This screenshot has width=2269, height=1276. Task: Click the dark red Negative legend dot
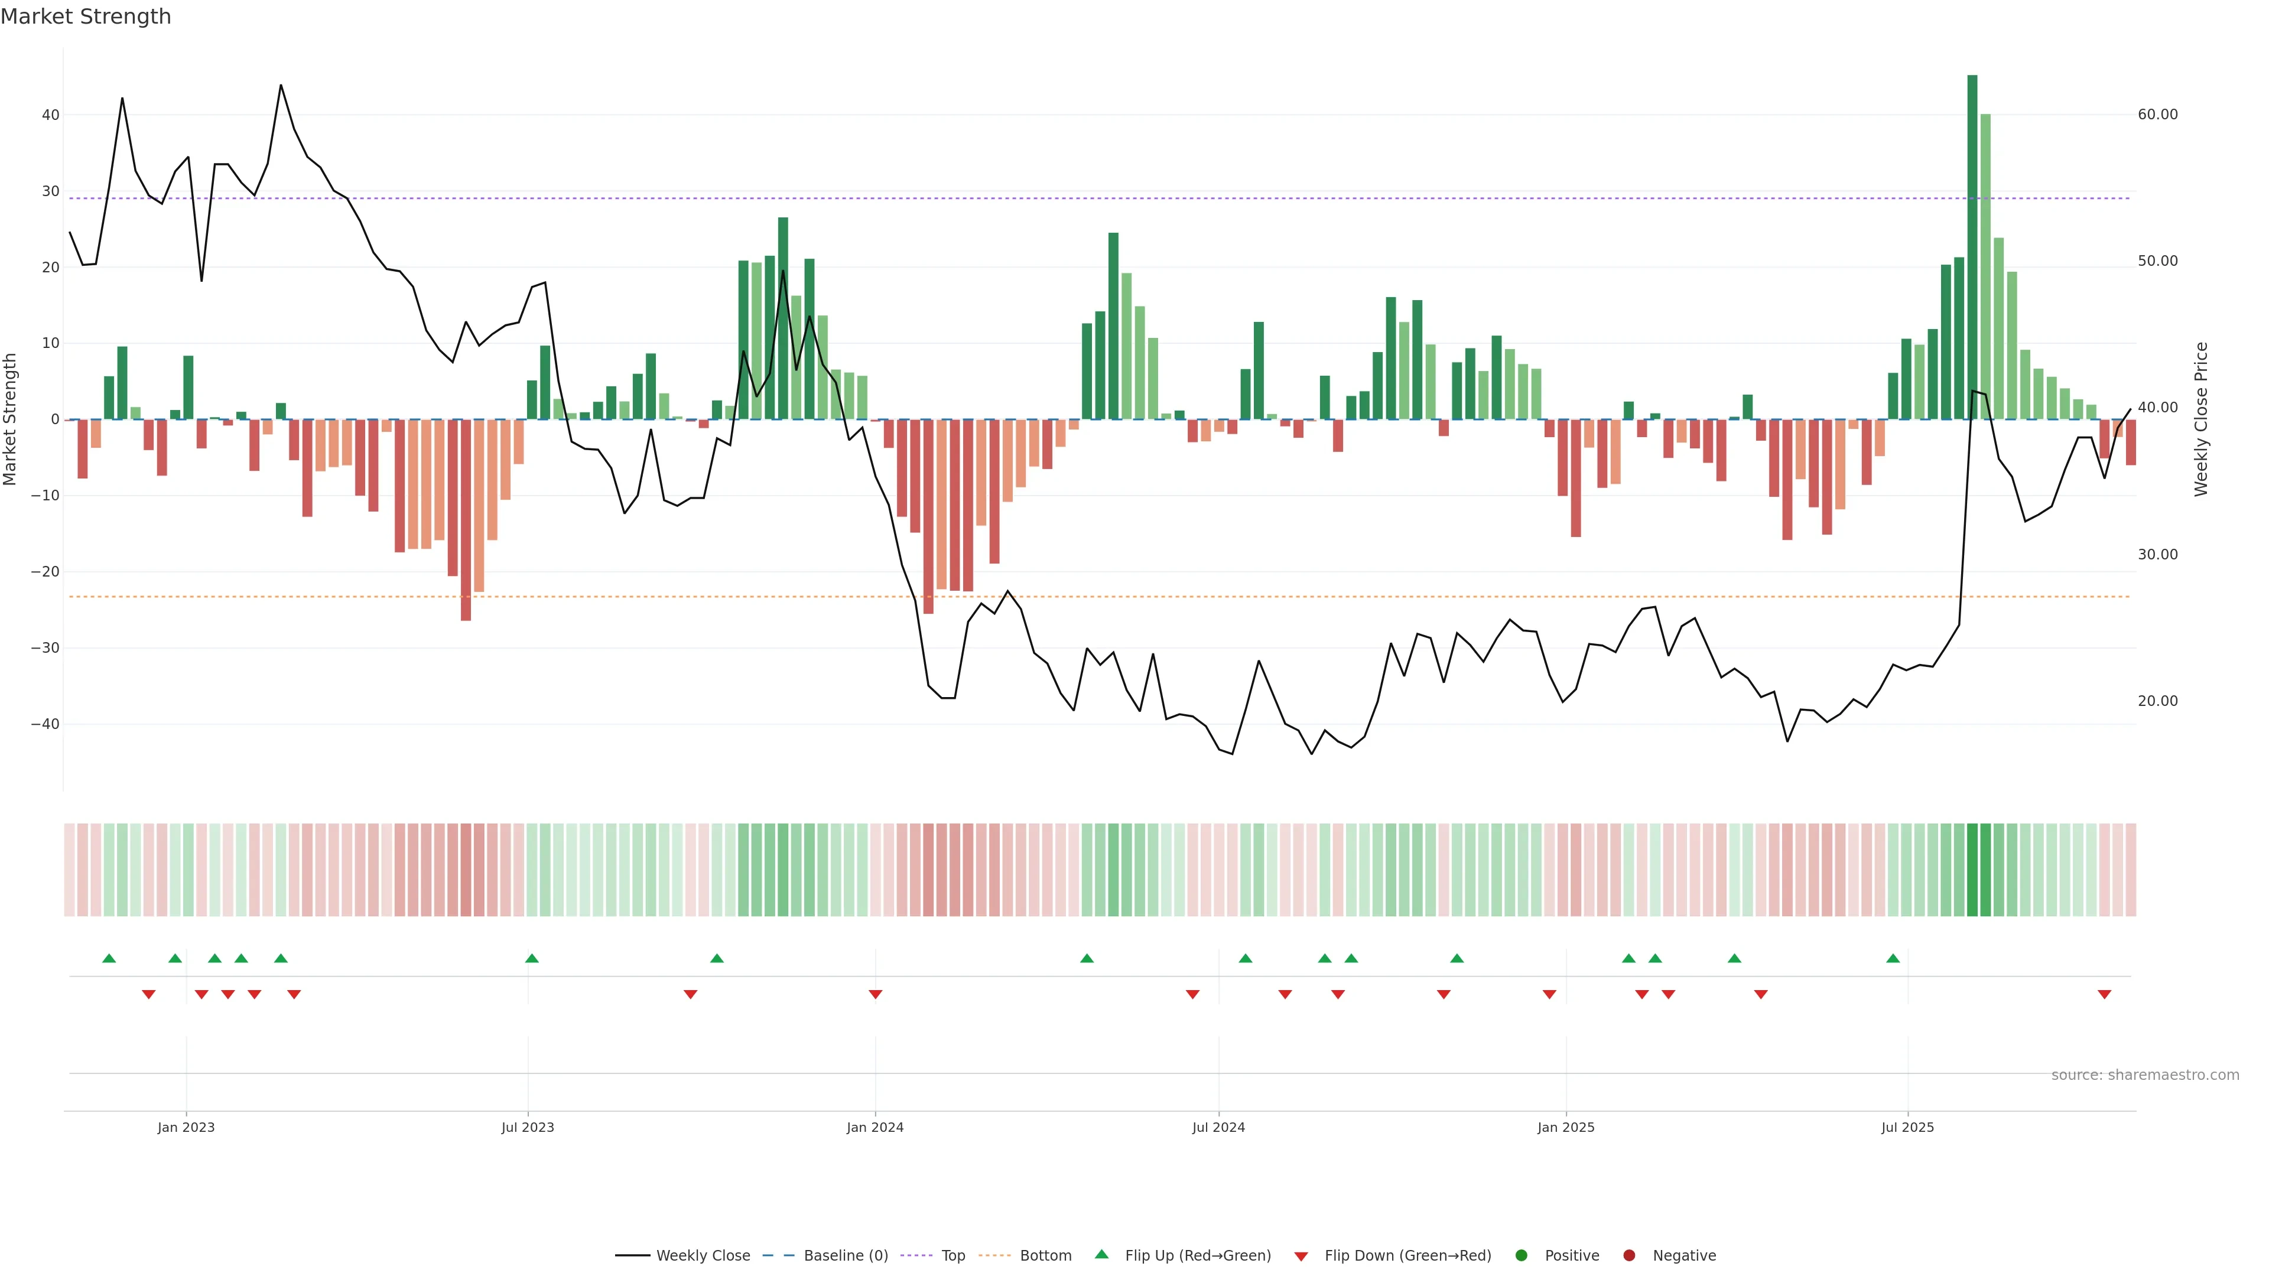tap(1628, 1255)
